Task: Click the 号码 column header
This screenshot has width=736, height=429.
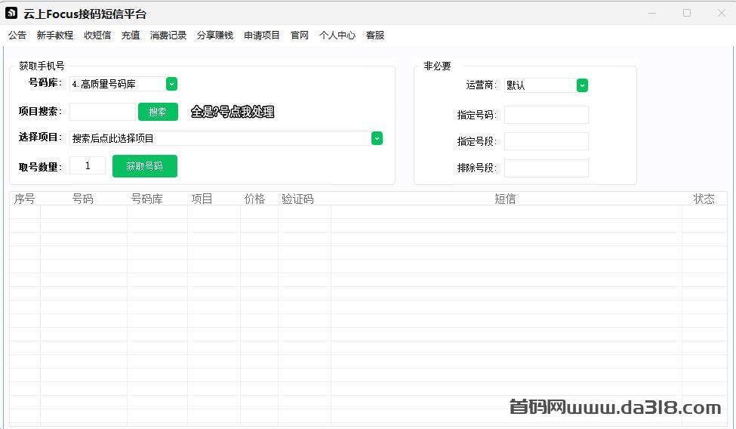Action: [x=83, y=199]
